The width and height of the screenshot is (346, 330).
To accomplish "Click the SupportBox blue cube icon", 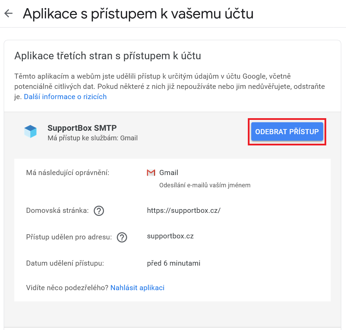I will point(30,131).
